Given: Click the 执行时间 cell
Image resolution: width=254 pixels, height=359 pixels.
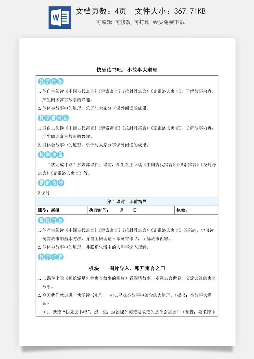Looking at the screenshot, I should coord(131,210).
